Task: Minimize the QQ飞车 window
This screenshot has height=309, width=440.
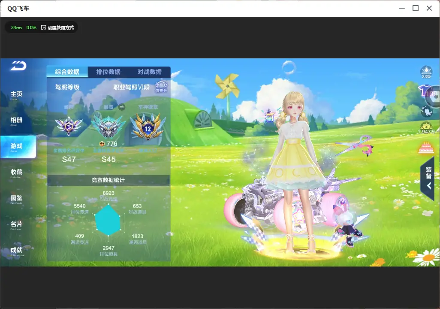Action: click(402, 8)
